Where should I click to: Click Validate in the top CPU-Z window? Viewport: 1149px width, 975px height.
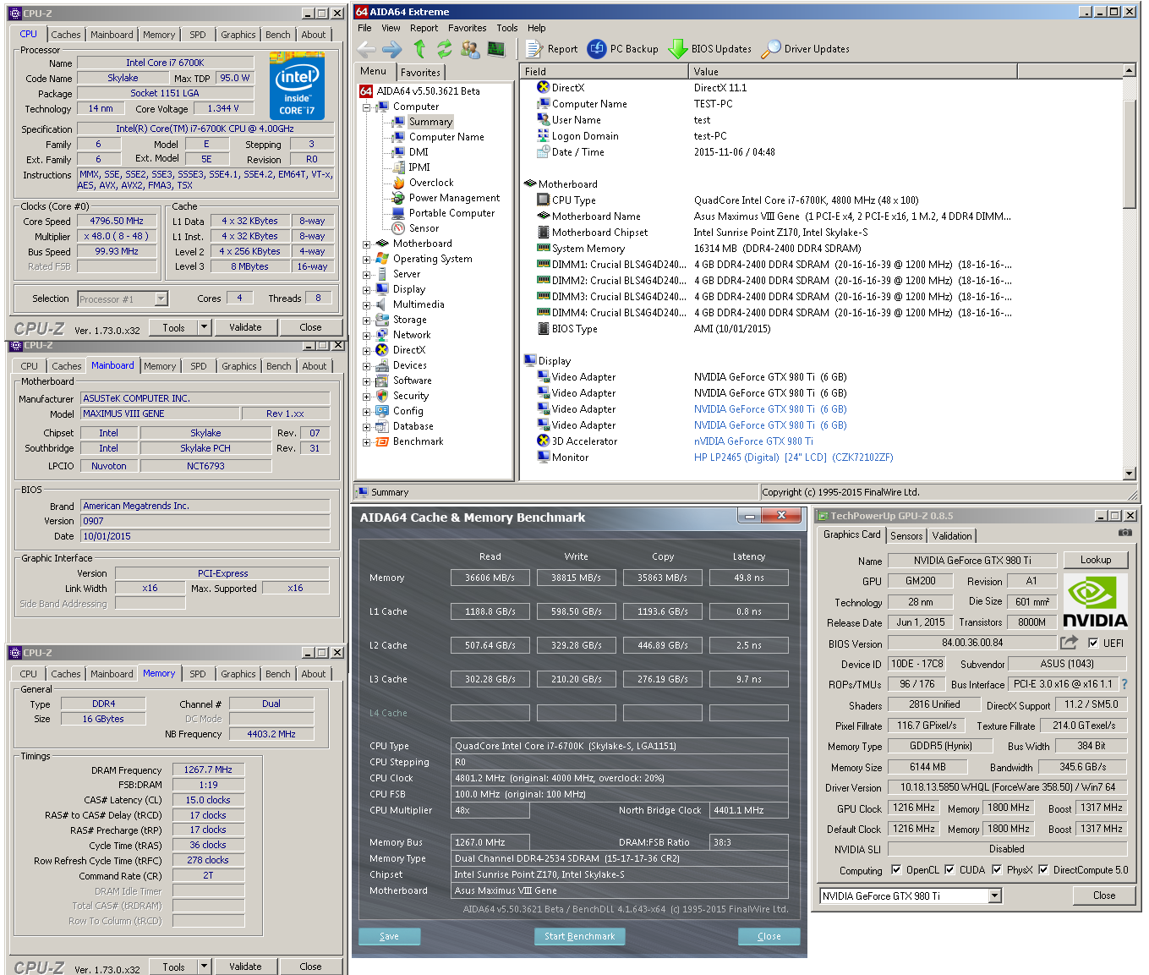point(245,327)
